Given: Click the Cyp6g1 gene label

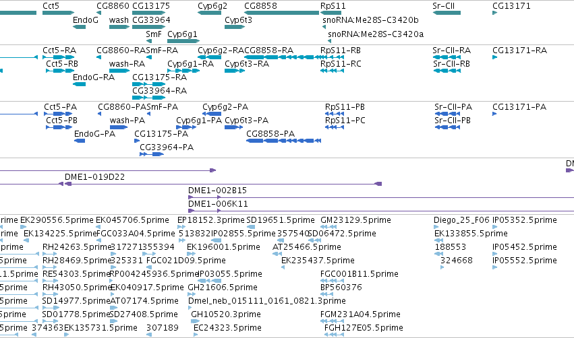Looking at the screenshot, I should (182, 34).
